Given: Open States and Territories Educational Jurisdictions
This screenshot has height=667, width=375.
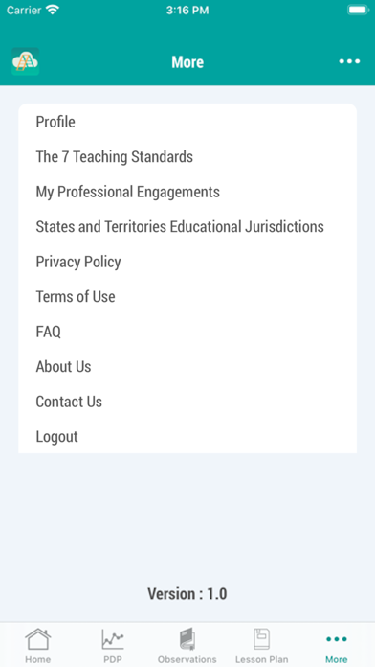Looking at the screenshot, I should (187, 227).
